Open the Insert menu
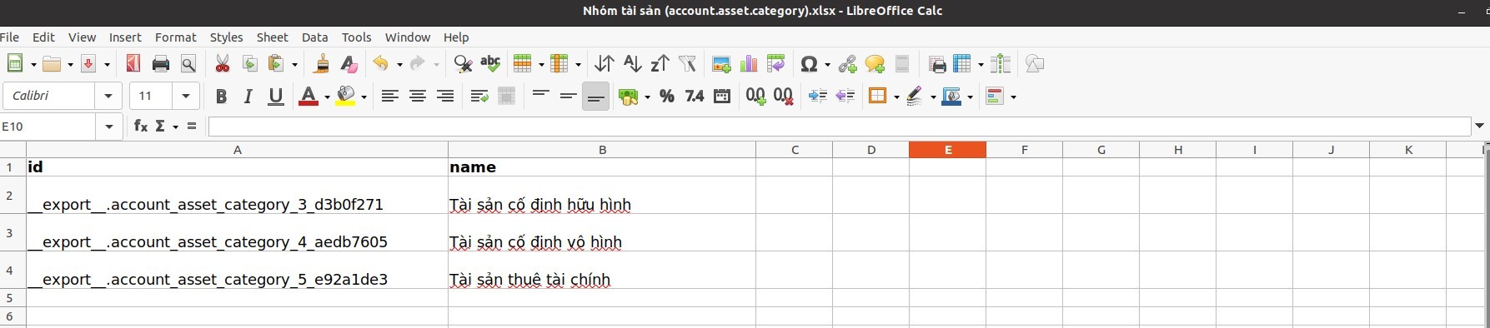This screenshot has height=328, width=1490. [125, 37]
